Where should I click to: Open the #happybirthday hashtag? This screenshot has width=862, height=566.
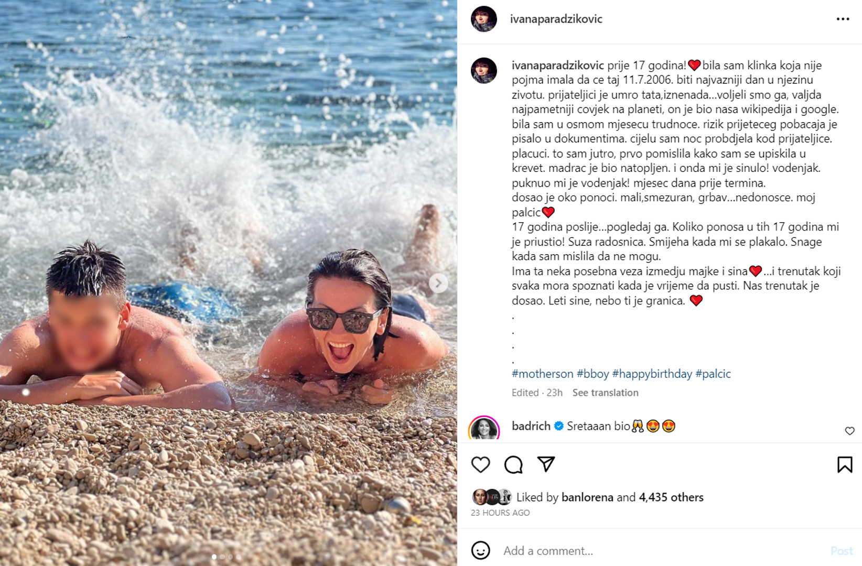pos(652,374)
